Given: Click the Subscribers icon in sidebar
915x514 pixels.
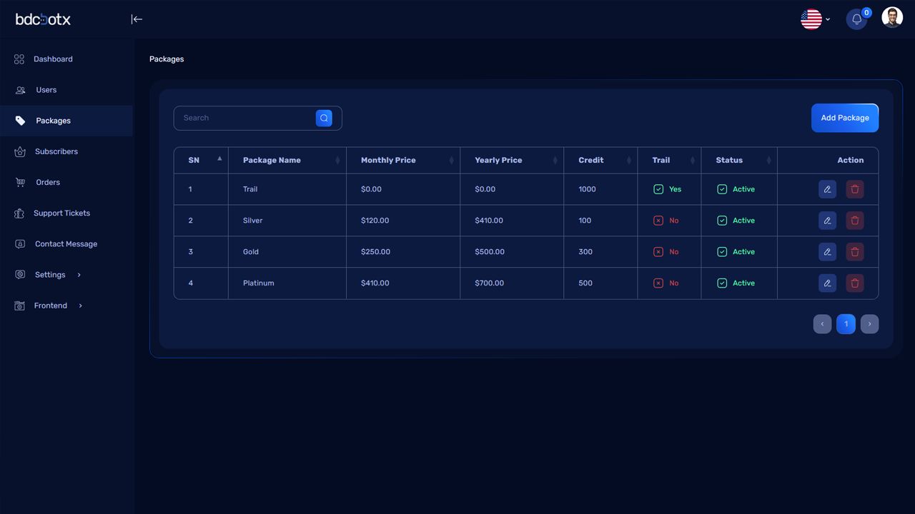Looking at the screenshot, I should pyautogui.click(x=20, y=151).
